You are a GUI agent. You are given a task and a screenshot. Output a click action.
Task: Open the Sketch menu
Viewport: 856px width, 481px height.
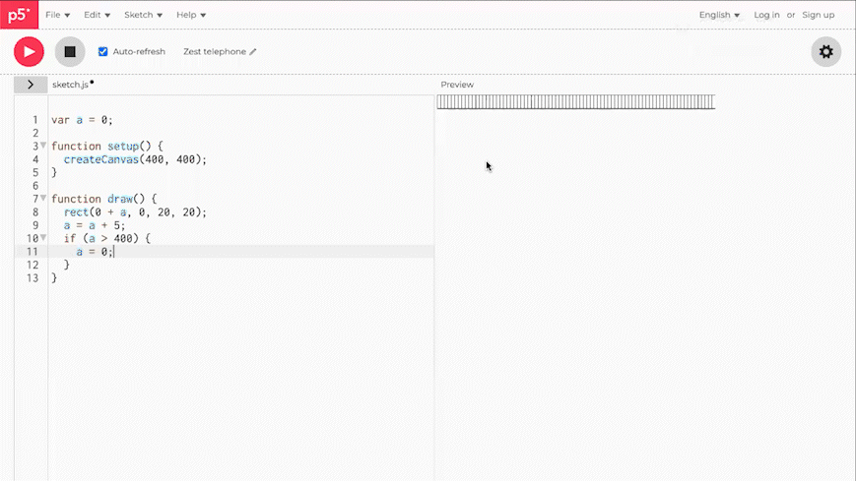tap(143, 15)
